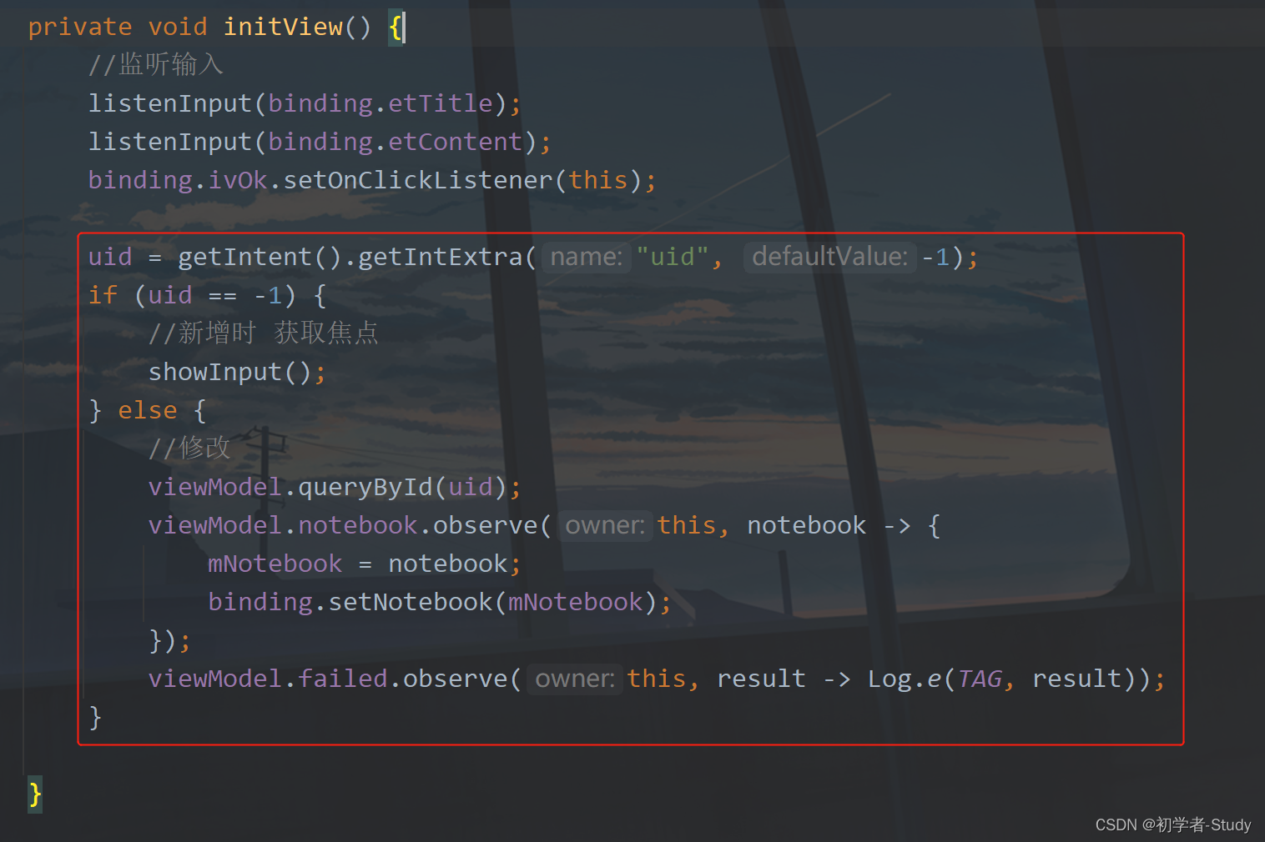Click viewModel.notebook.observe call's observe
Image resolution: width=1265 pixels, height=842 pixels.
[486, 525]
